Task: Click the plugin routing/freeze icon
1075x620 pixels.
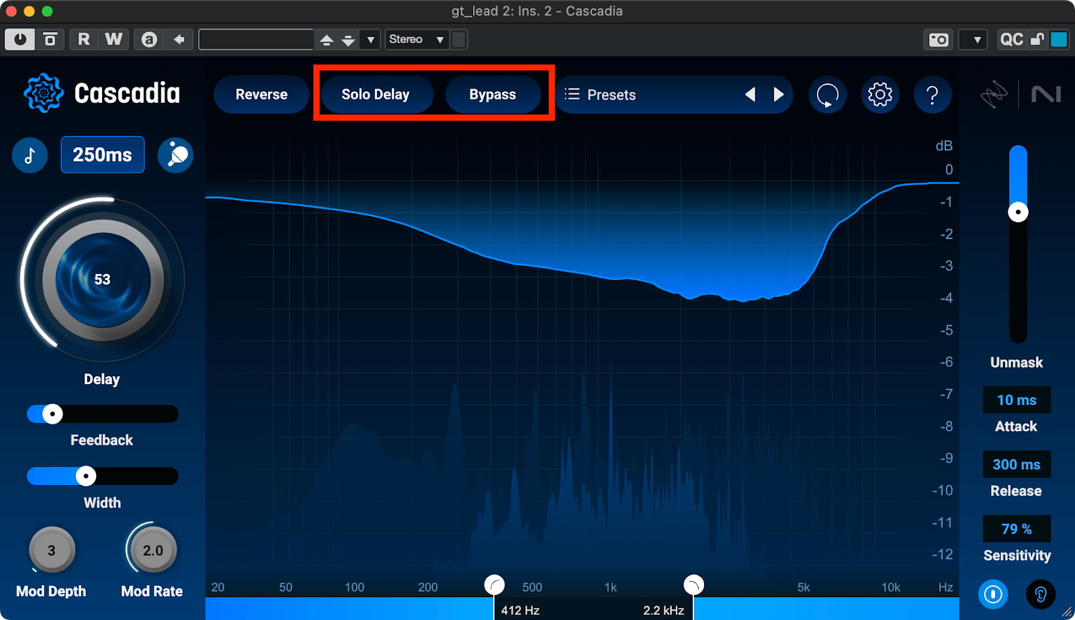Action: (x=50, y=40)
